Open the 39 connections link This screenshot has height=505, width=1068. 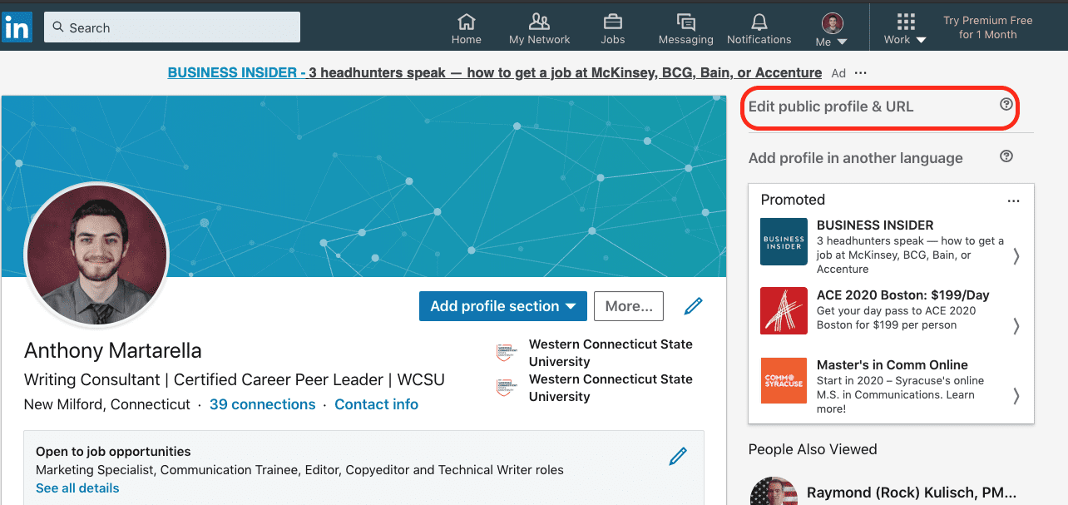tap(263, 404)
